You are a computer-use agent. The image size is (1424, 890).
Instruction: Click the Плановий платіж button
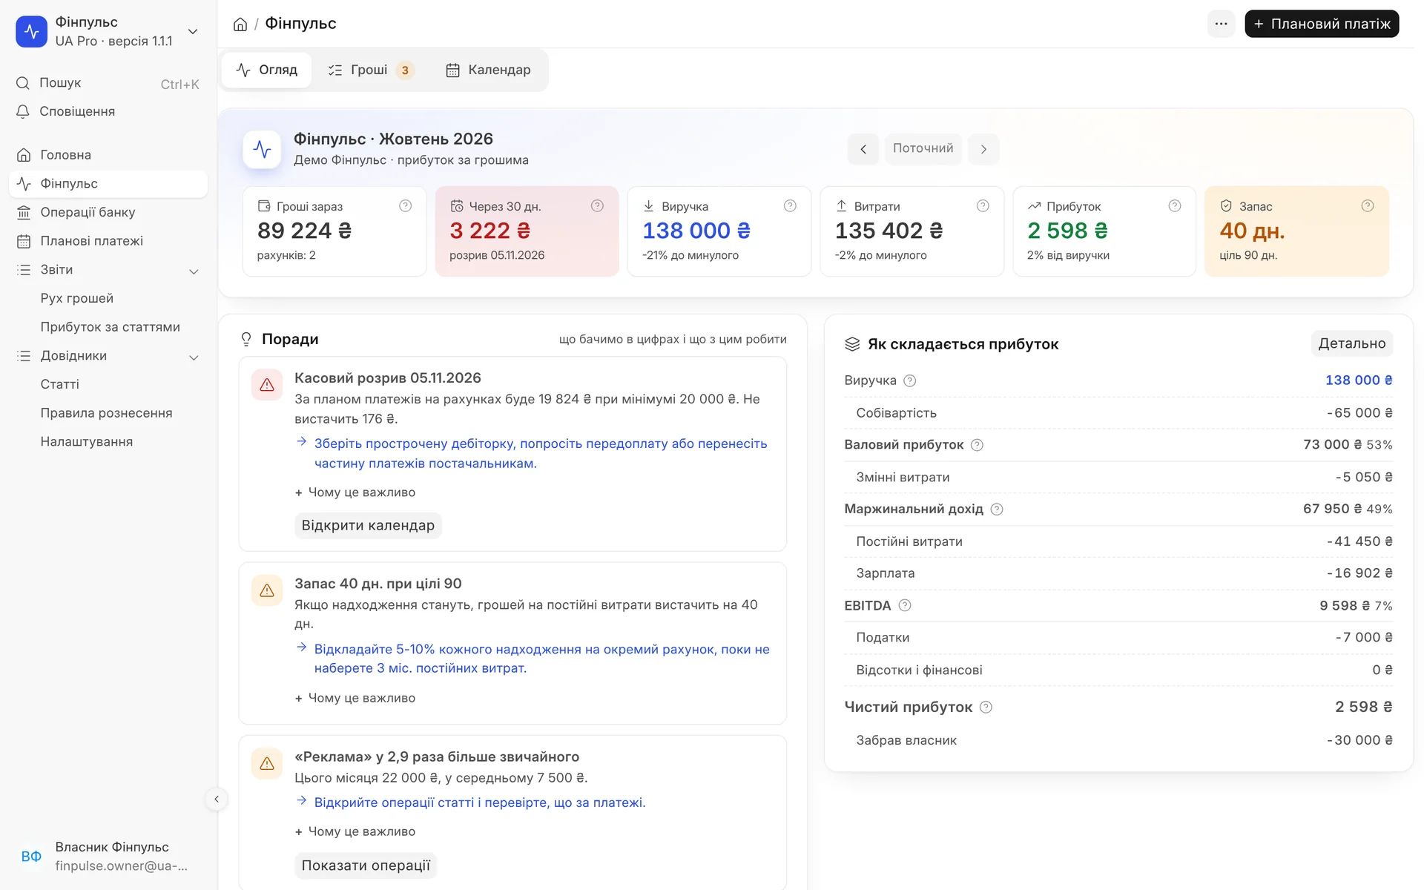tap(1322, 24)
